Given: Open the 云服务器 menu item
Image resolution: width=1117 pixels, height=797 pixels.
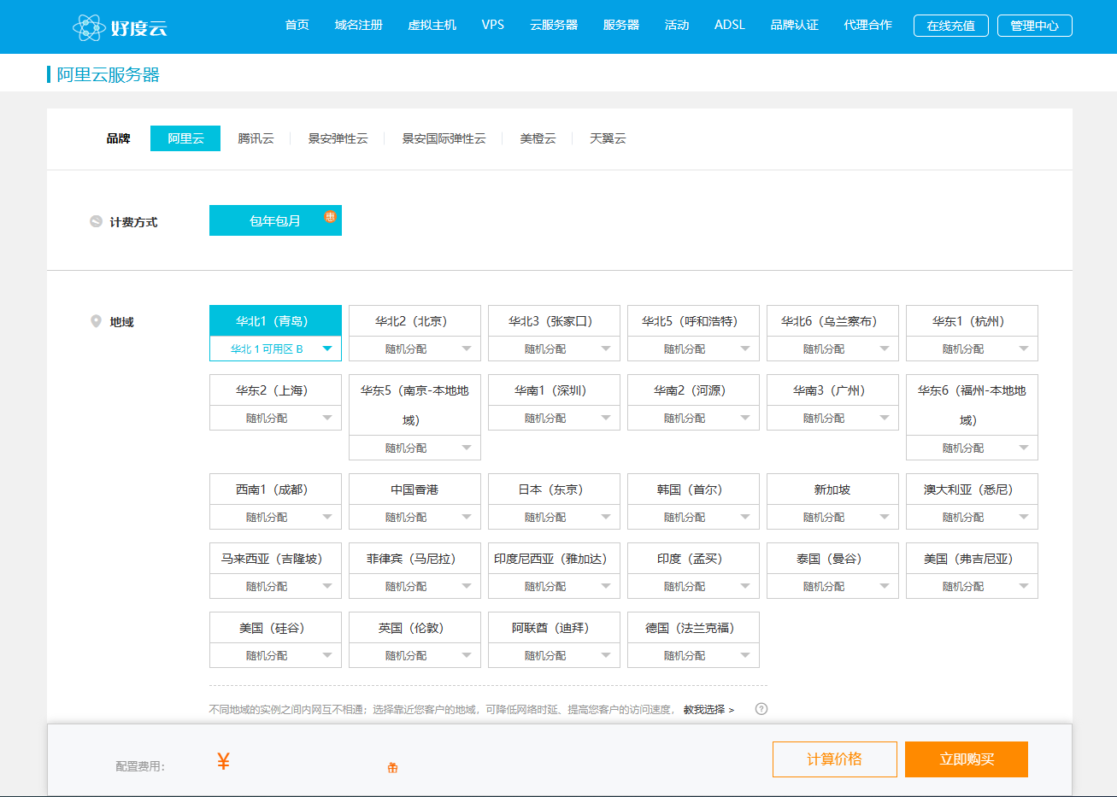Looking at the screenshot, I should click(x=554, y=25).
